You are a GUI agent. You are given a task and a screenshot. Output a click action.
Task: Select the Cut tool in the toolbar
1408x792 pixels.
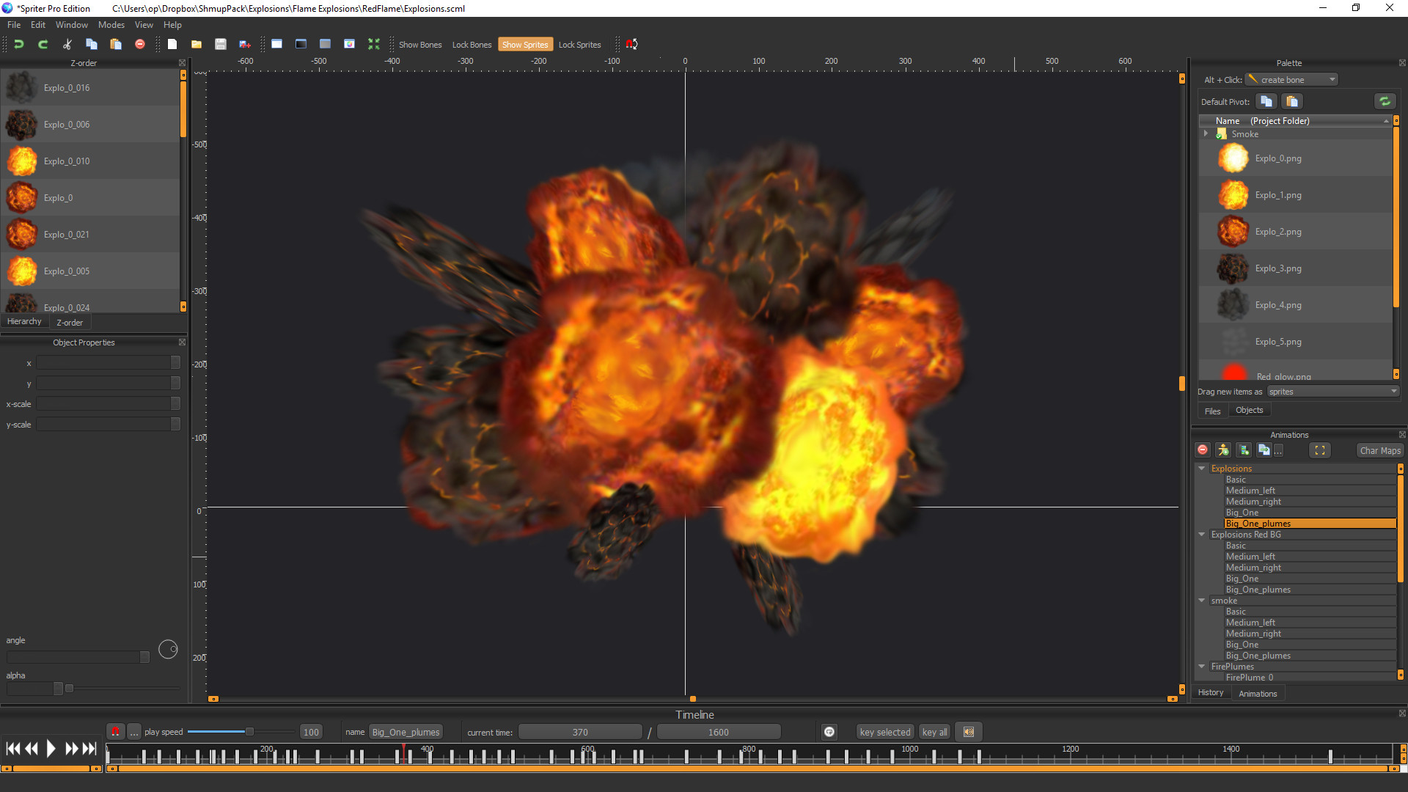(x=67, y=44)
